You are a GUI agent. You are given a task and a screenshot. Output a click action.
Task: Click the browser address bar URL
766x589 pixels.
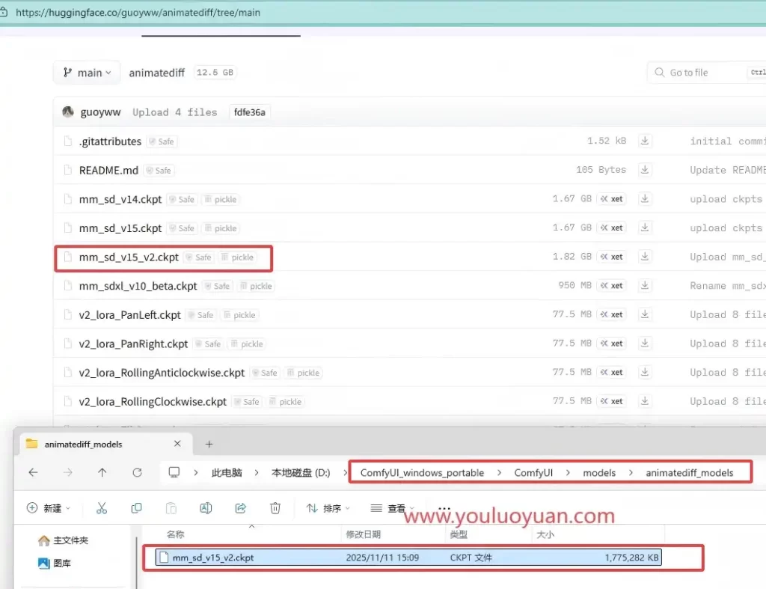tap(138, 12)
